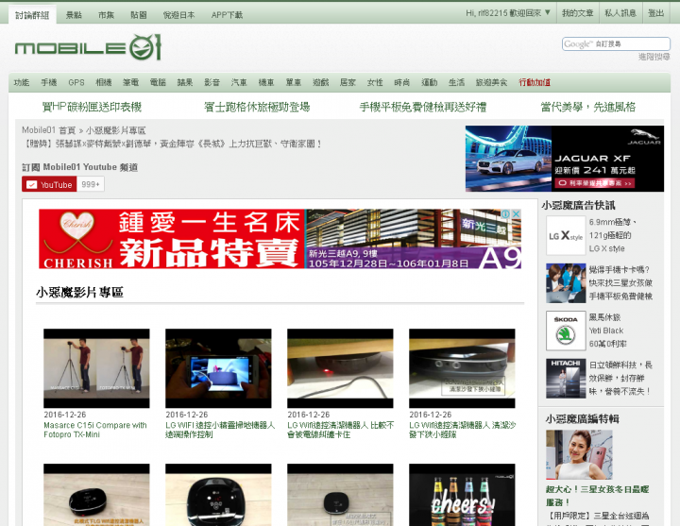Image resolution: width=680 pixels, height=526 pixels.
Task: Click the Hitachi fridge ad thumbnail
Action: coord(566,378)
